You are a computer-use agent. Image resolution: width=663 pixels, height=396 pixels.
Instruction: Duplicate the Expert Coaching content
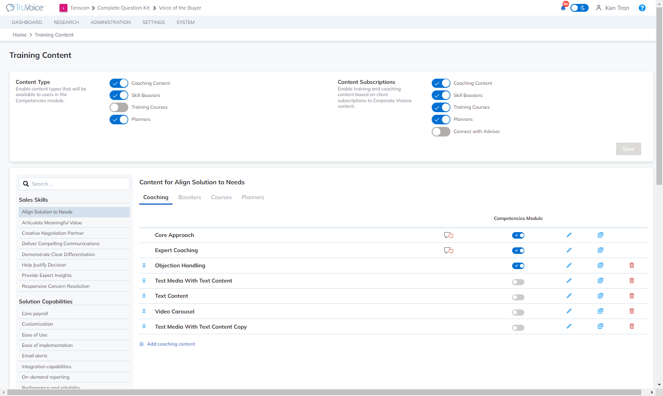(600, 250)
